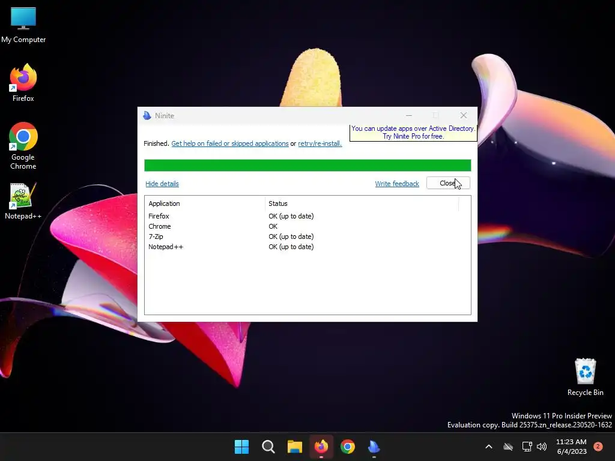Open the volume tray icon

542,447
